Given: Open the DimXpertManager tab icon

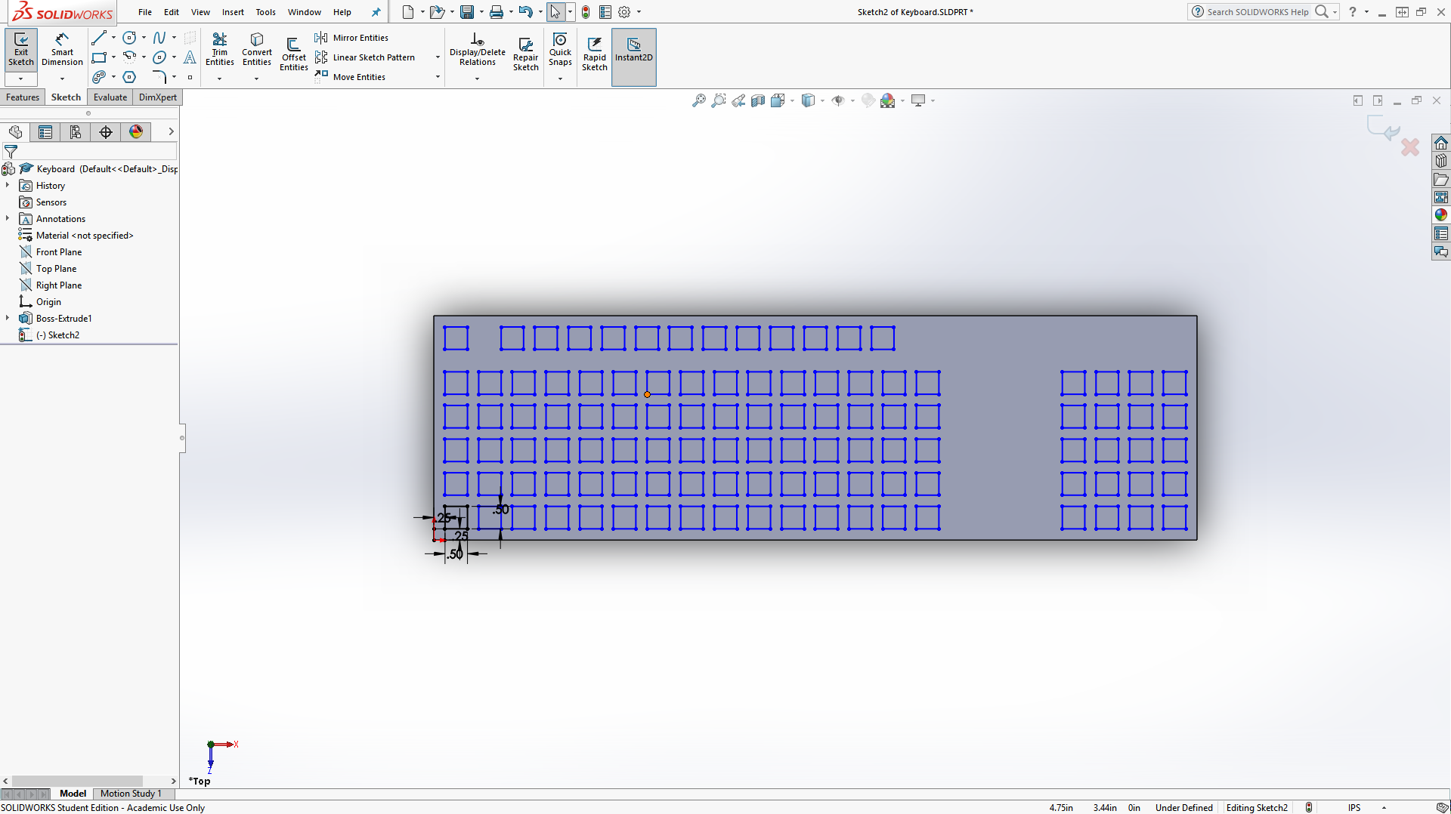Looking at the screenshot, I should 106,132.
